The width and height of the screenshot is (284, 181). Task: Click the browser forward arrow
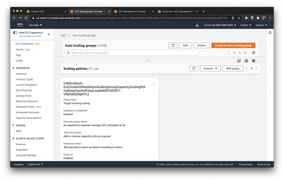click(20, 18)
